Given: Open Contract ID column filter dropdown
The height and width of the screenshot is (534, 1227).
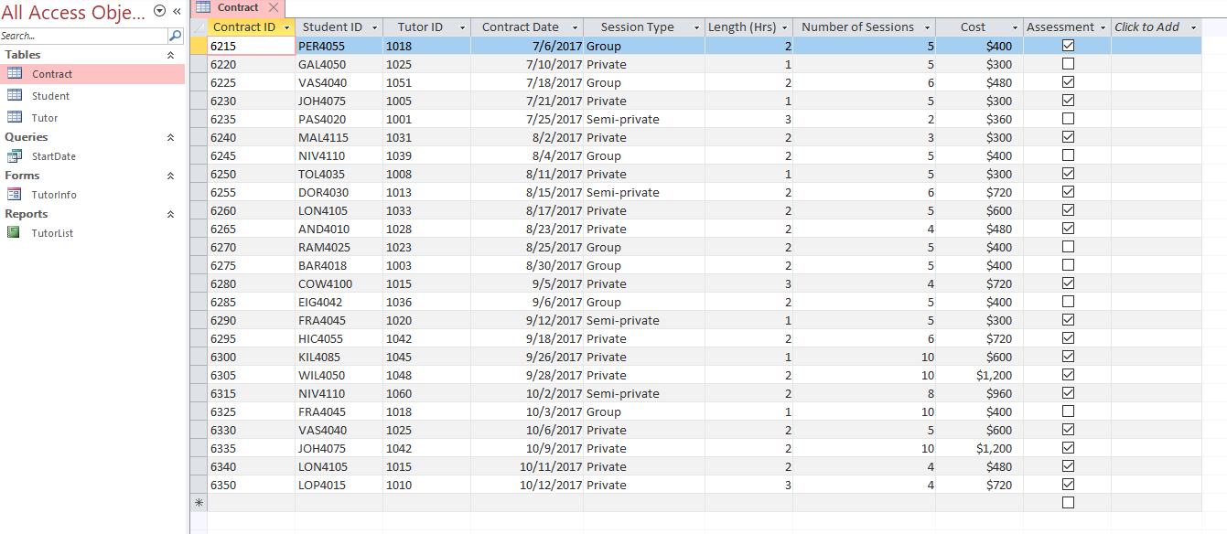Looking at the screenshot, I should (x=287, y=28).
